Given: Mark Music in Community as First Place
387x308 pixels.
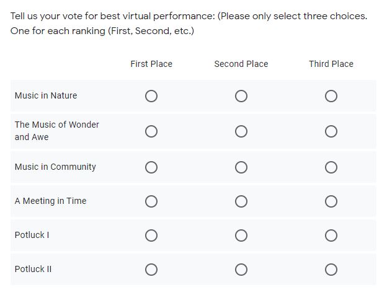Looking at the screenshot, I should (151, 167).
